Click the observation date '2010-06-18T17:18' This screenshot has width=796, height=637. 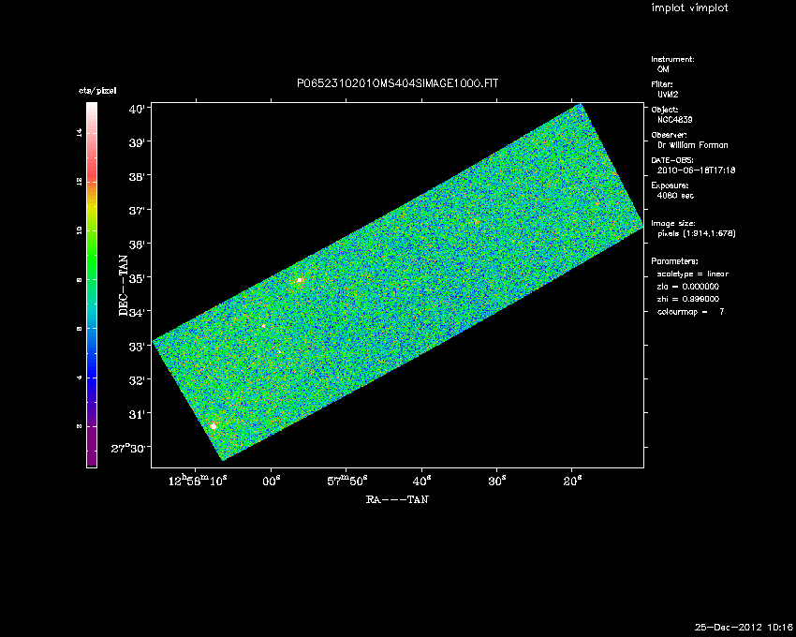[x=696, y=170]
